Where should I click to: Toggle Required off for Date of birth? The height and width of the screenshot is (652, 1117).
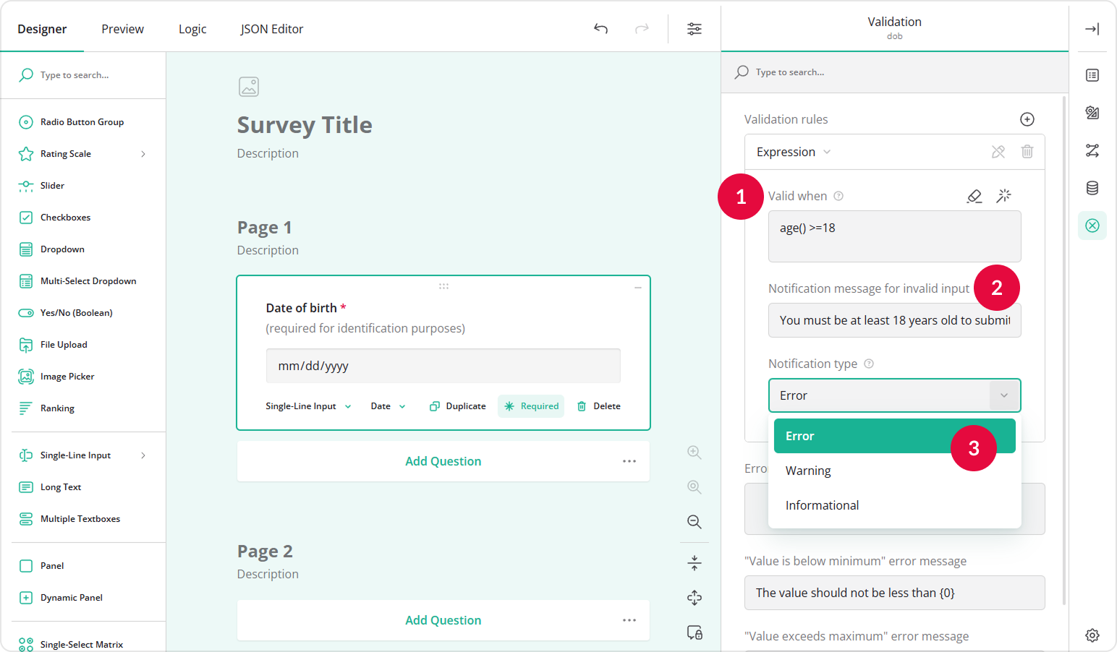(x=531, y=406)
